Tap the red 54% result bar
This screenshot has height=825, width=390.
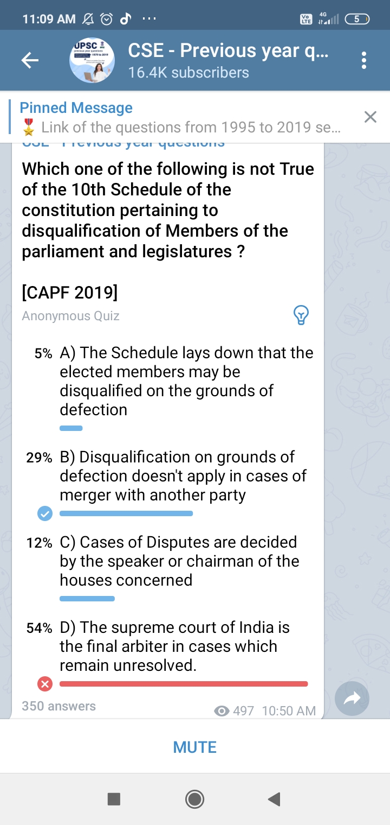[x=184, y=684]
